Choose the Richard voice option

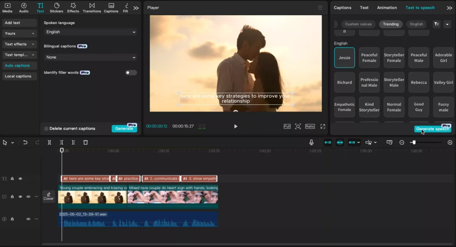(344, 83)
